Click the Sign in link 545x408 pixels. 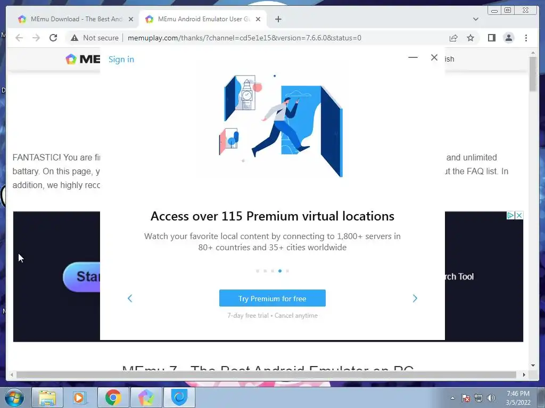[x=121, y=59]
